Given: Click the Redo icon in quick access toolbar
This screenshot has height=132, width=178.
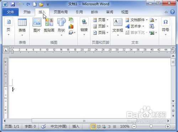Looking at the screenshot, I should [x=28, y=5].
